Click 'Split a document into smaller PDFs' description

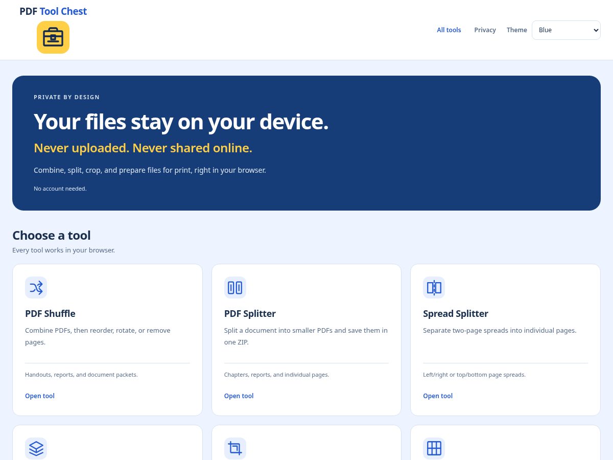[306, 336]
